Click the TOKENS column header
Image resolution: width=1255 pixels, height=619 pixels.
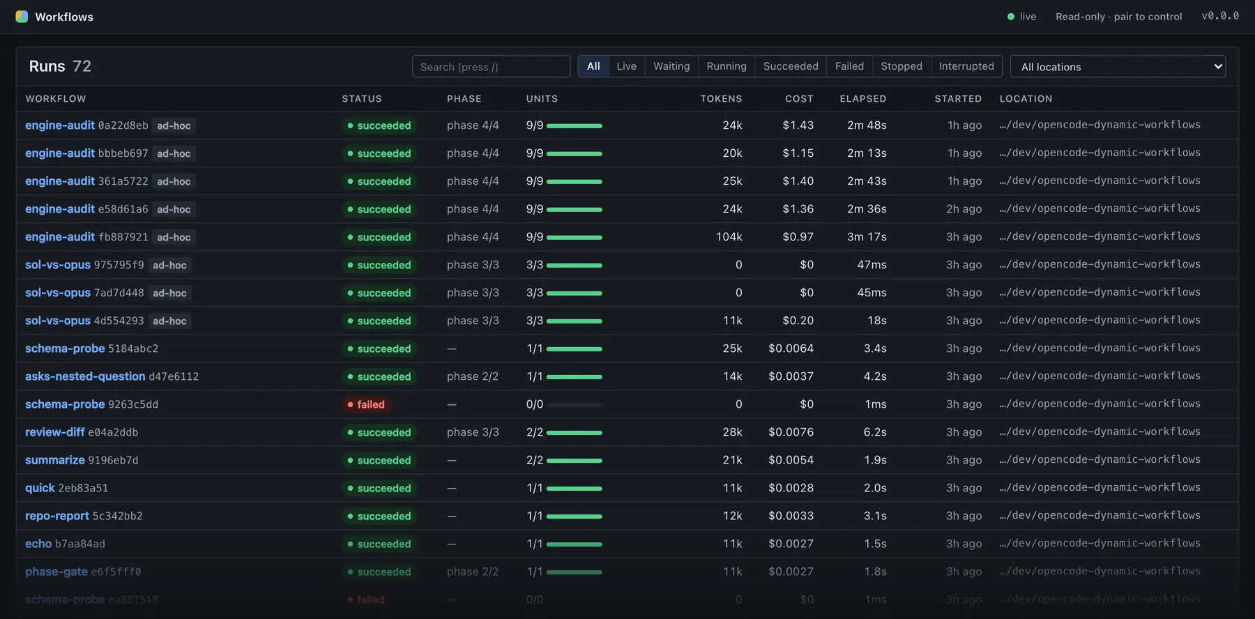(721, 99)
